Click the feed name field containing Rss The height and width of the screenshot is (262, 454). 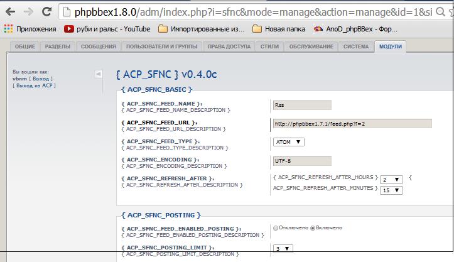(301, 105)
